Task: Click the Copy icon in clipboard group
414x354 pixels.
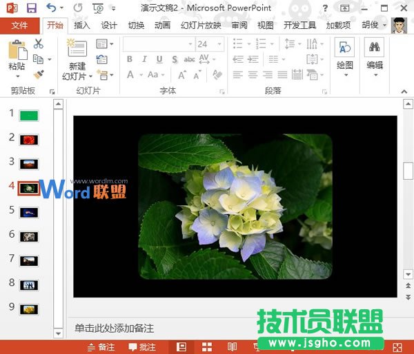Action: click(38, 59)
